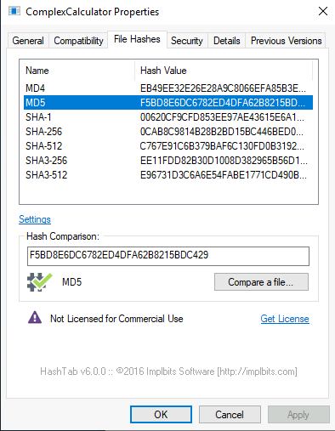
Task: Click the Compare a file... button
Action: (261, 282)
